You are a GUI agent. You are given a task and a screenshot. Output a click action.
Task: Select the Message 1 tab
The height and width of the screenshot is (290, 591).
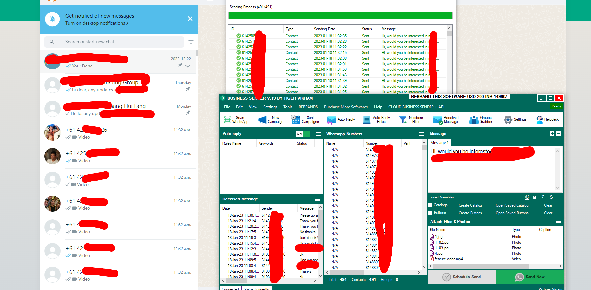click(439, 143)
